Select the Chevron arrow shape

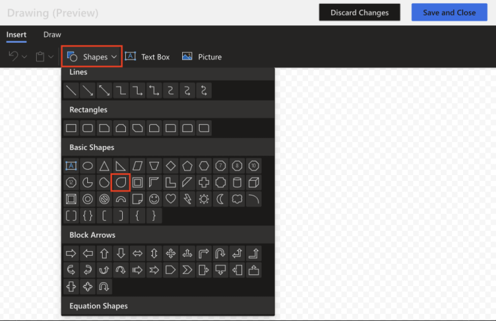coord(187,270)
